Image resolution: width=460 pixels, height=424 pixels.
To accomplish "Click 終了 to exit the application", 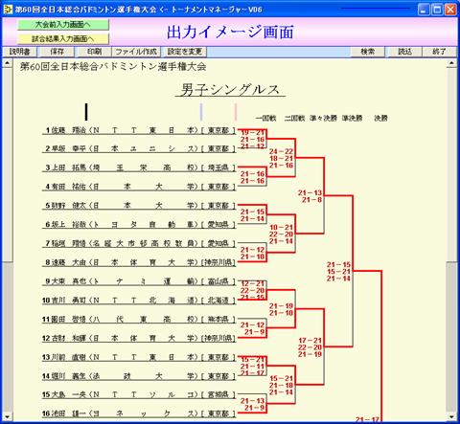I will (x=439, y=52).
